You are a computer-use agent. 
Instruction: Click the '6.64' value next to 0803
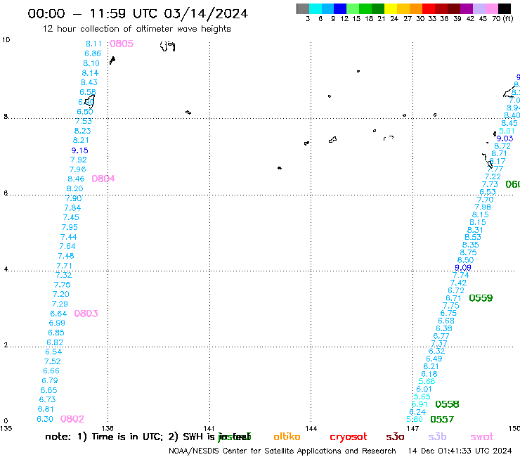pyautogui.click(x=58, y=314)
